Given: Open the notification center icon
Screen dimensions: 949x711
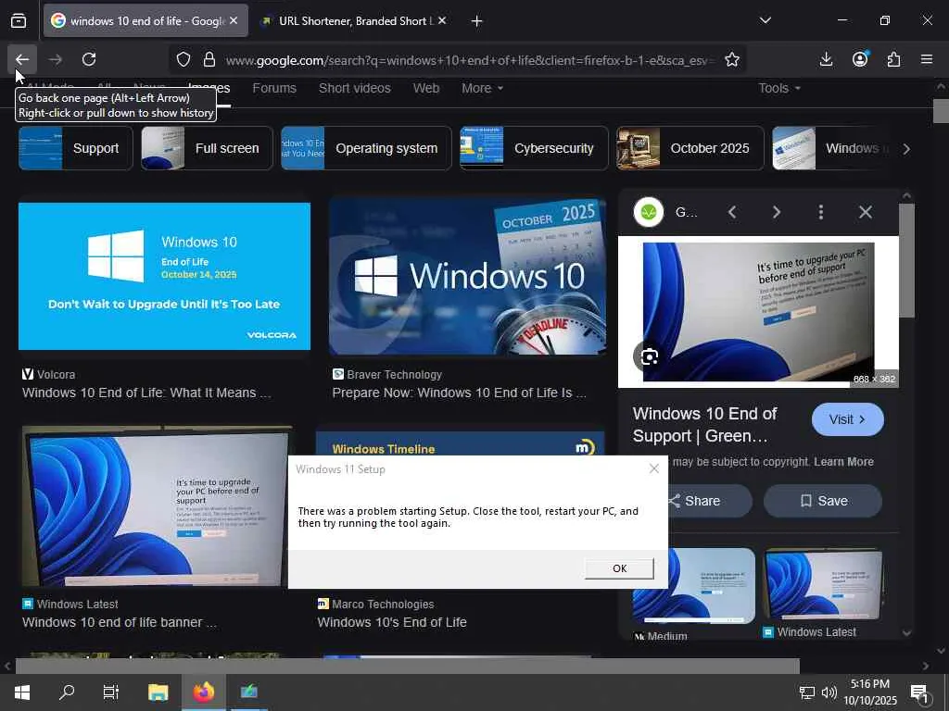Looking at the screenshot, I should 919,692.
